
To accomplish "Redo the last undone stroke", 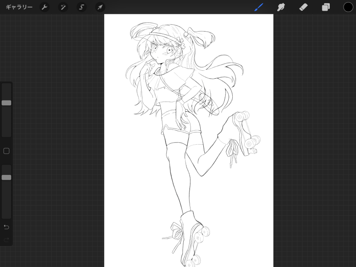I will click(6, 239).
